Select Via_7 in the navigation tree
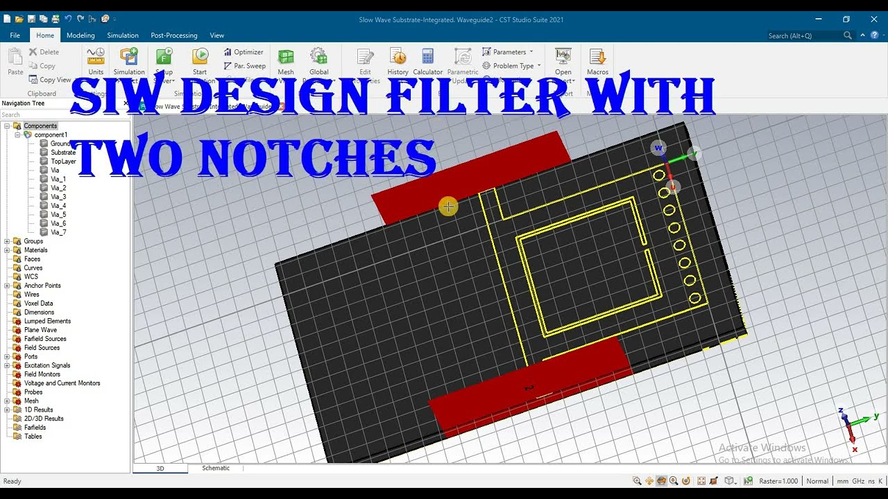Image resolution: width=888 pixels, height=499 pixels. (58, 232)
